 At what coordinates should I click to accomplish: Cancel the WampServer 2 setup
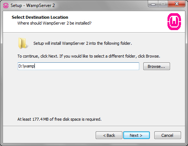pos(167,135)
